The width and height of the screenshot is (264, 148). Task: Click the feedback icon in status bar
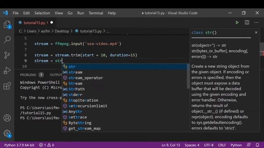point(248,145)
